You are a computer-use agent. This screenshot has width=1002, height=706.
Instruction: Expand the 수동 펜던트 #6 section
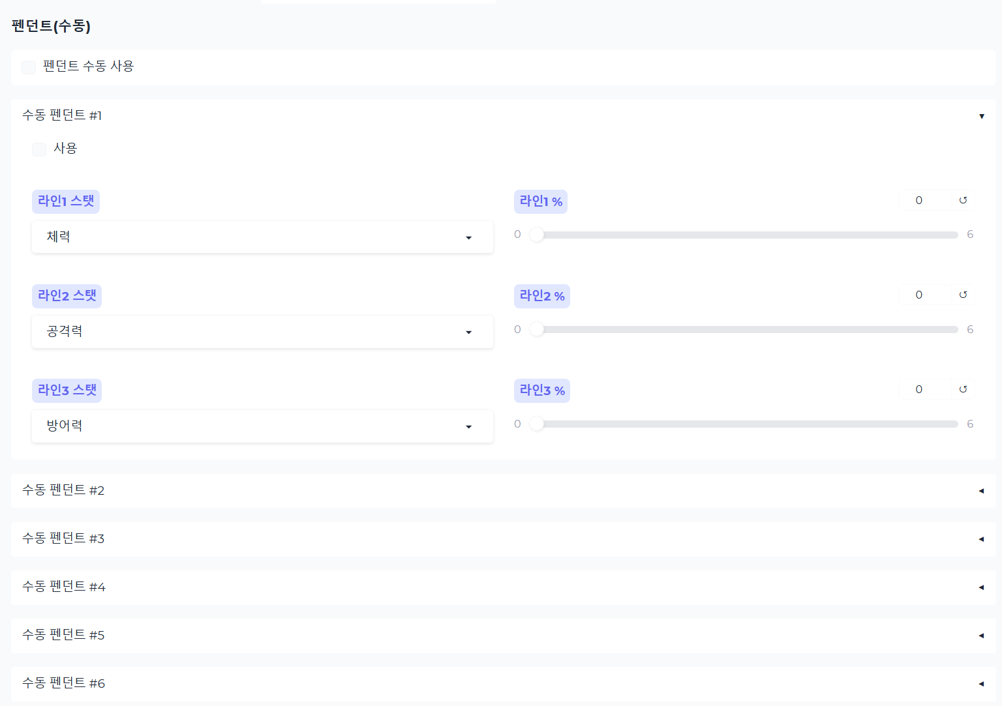coord(981,684)
